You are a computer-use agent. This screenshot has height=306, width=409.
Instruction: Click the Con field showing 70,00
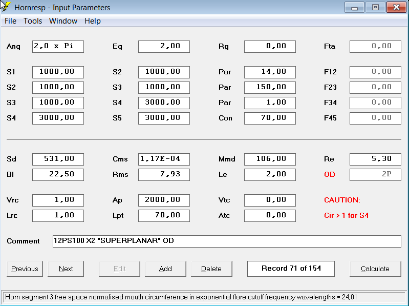[x=270, y=118]
